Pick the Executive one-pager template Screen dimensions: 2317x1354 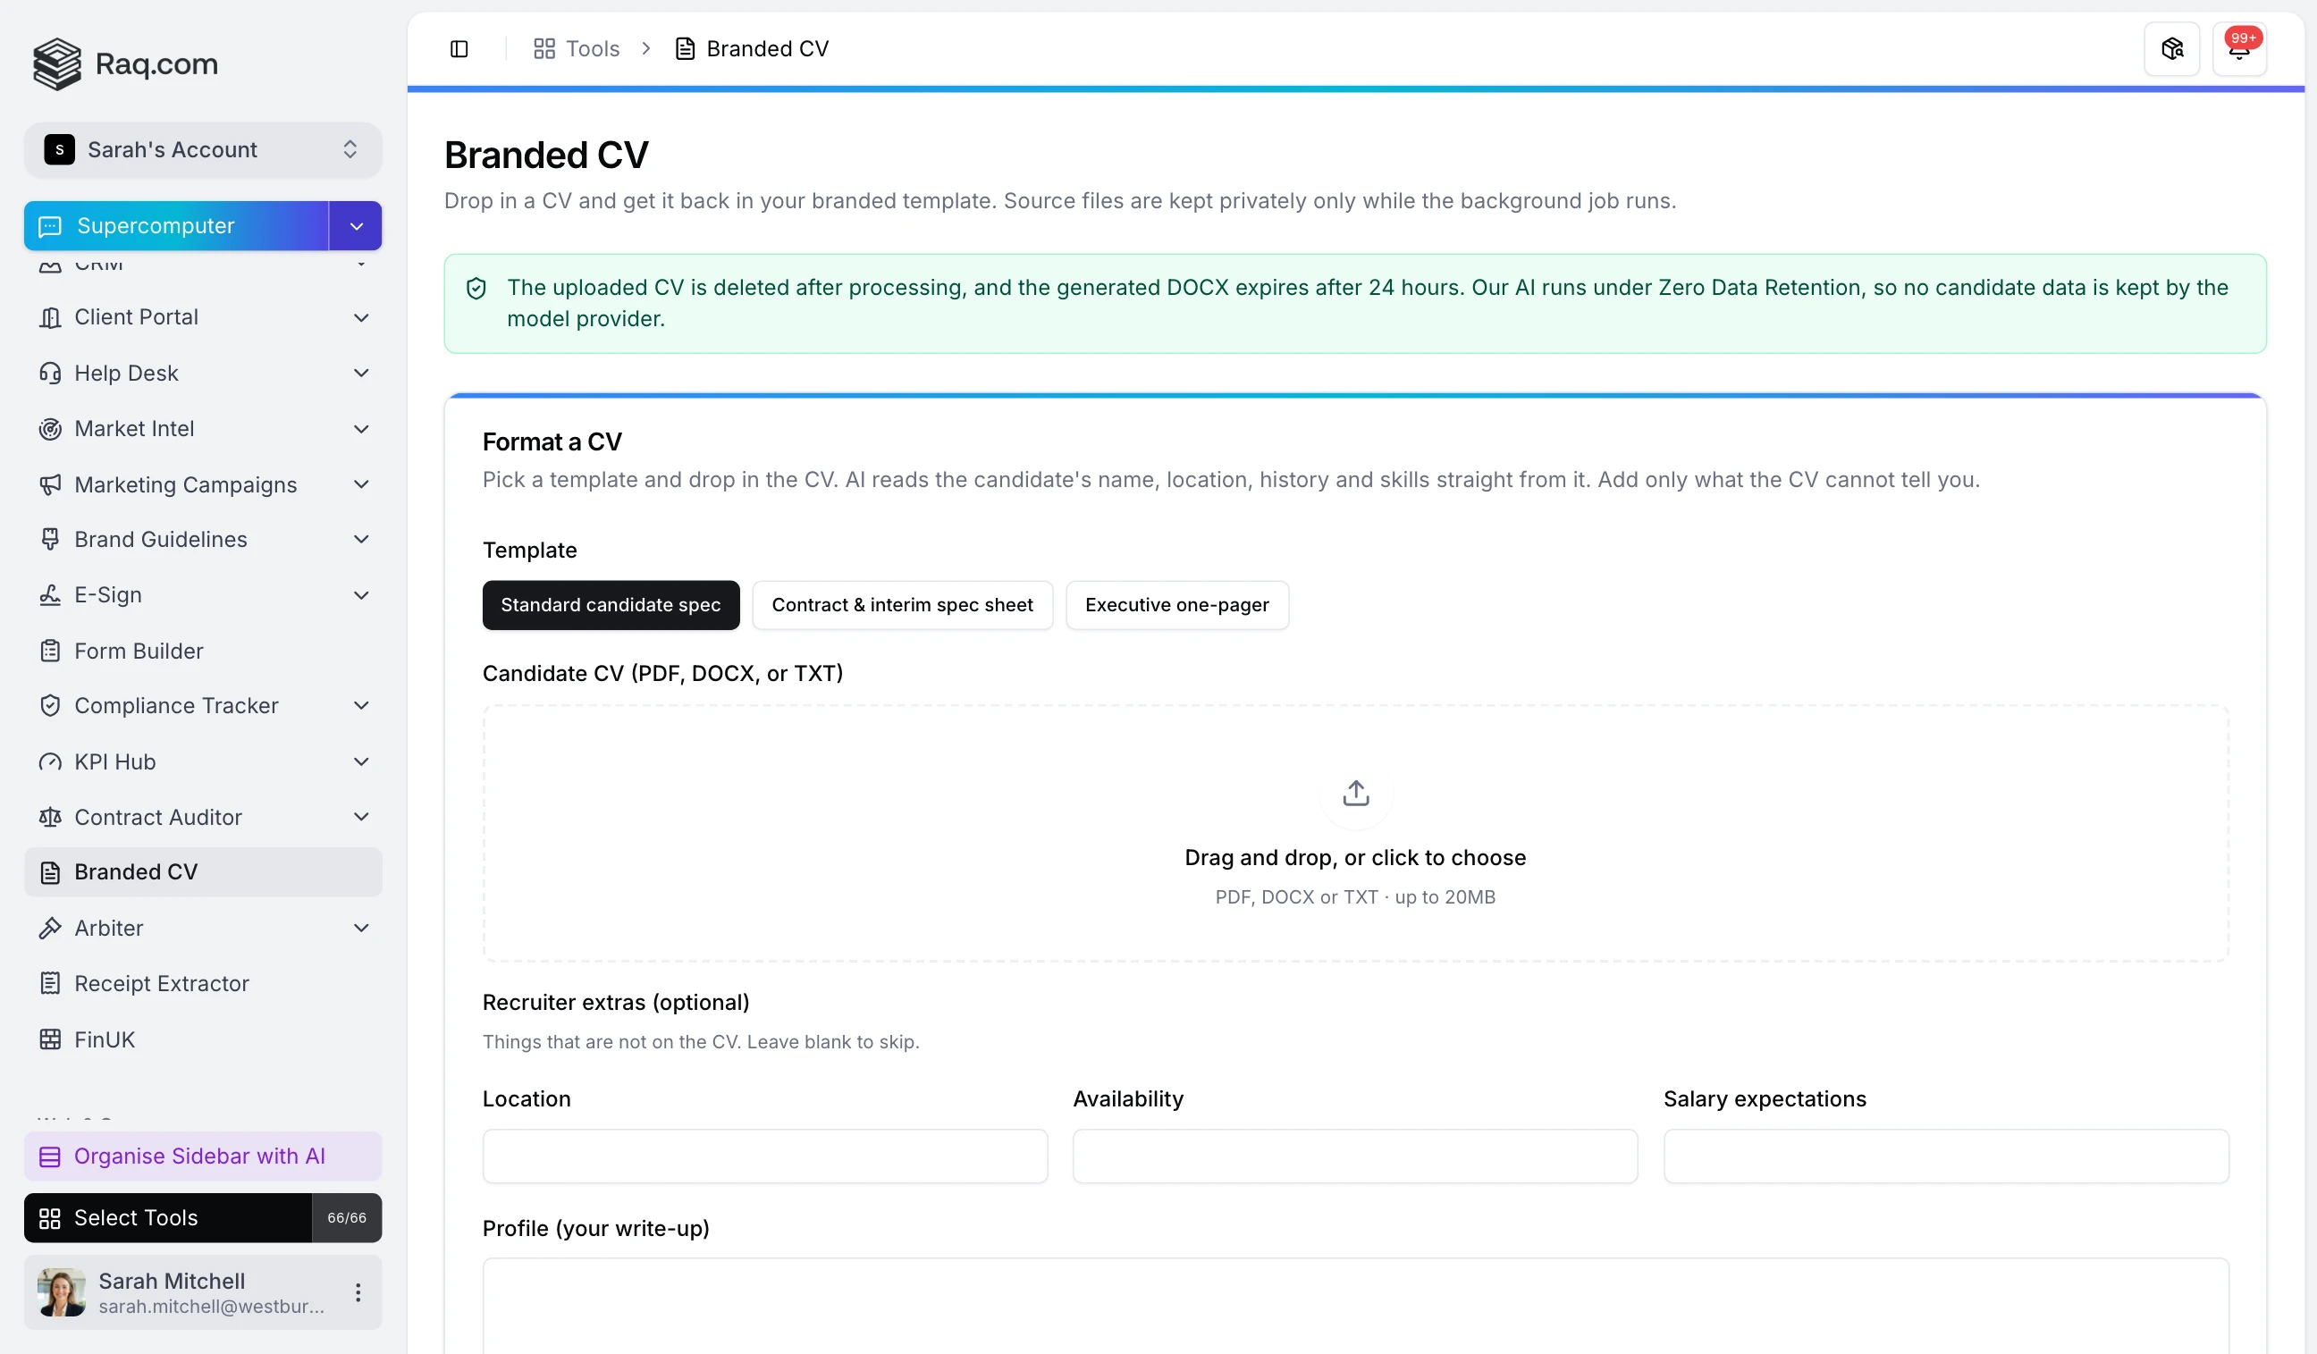[x=1176, y=605]
